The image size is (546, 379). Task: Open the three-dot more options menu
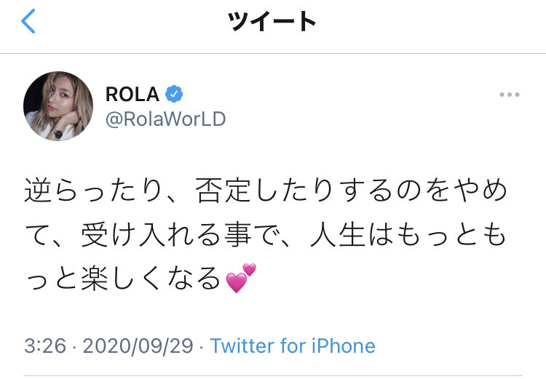coord(510,95)
